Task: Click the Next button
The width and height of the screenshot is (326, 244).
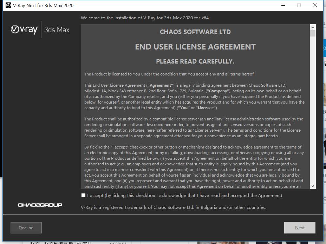Action: pos(300,227)
